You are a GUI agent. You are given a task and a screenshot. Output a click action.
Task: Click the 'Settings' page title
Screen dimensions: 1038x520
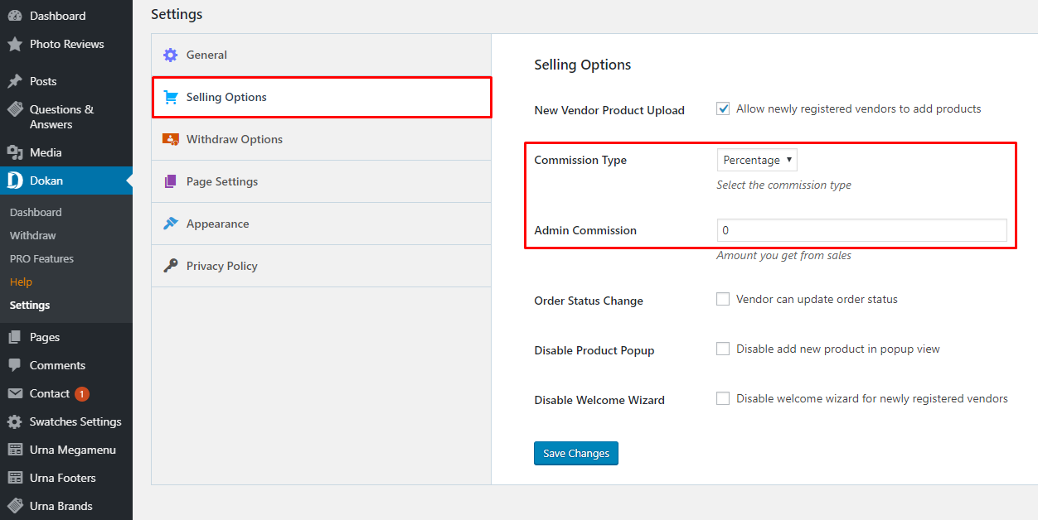[x=177, y=14]
